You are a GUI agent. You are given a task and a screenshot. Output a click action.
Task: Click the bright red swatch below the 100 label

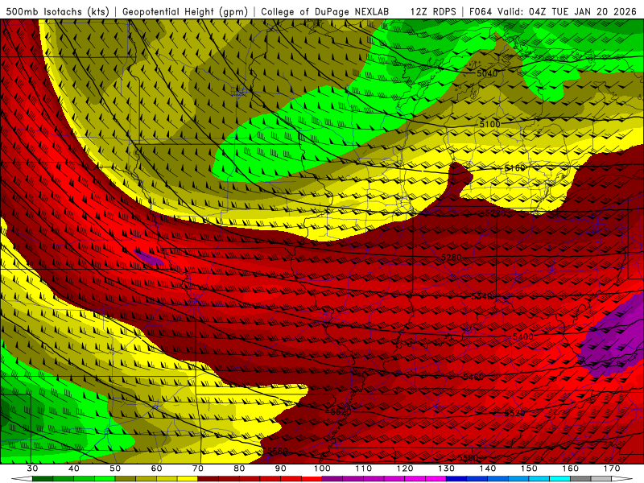pos(312,479)
